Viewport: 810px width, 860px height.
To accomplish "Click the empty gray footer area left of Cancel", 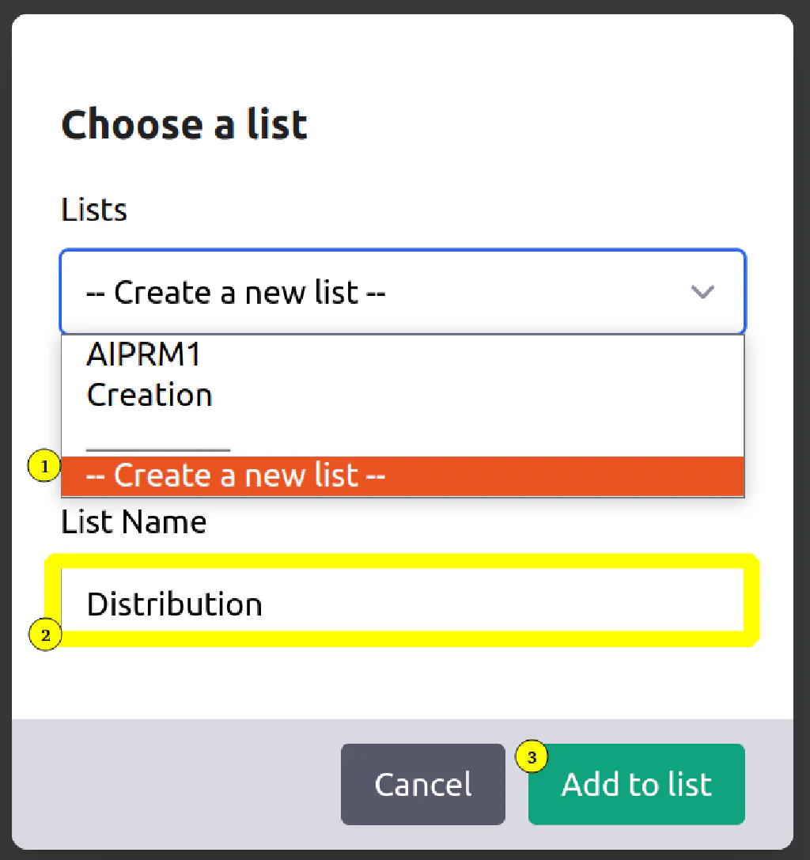I will pyautogui.click(x=176, y=784).
